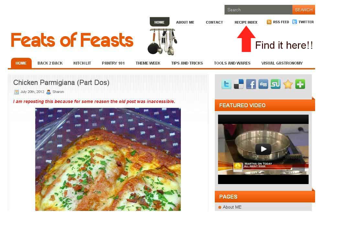Screen dimensions: 340x238
Task: Click the Twitter icon in top navigation
Action: (x=294, y=22)
